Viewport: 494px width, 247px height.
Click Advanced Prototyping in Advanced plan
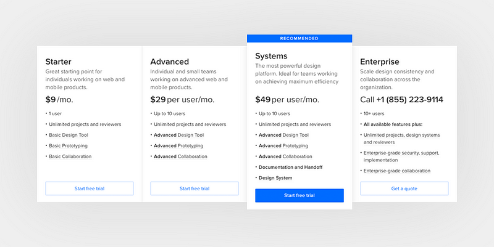coord(178,146)
